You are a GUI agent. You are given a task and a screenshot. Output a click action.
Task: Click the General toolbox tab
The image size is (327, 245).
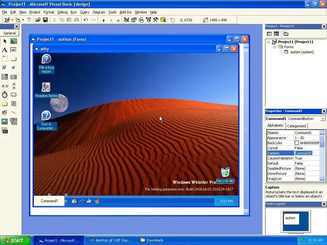coord(10,33)
